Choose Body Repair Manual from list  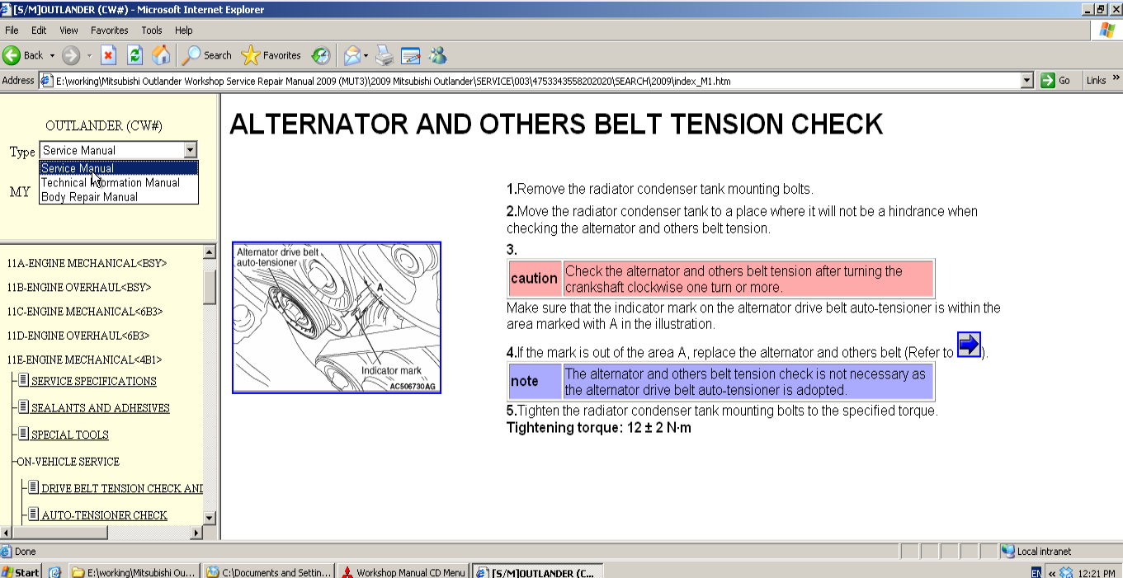pos(89,197)
